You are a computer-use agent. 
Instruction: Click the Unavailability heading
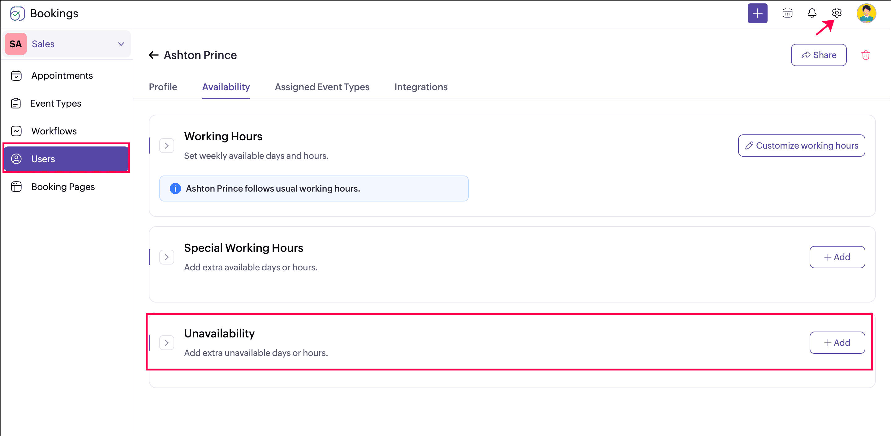219,333
